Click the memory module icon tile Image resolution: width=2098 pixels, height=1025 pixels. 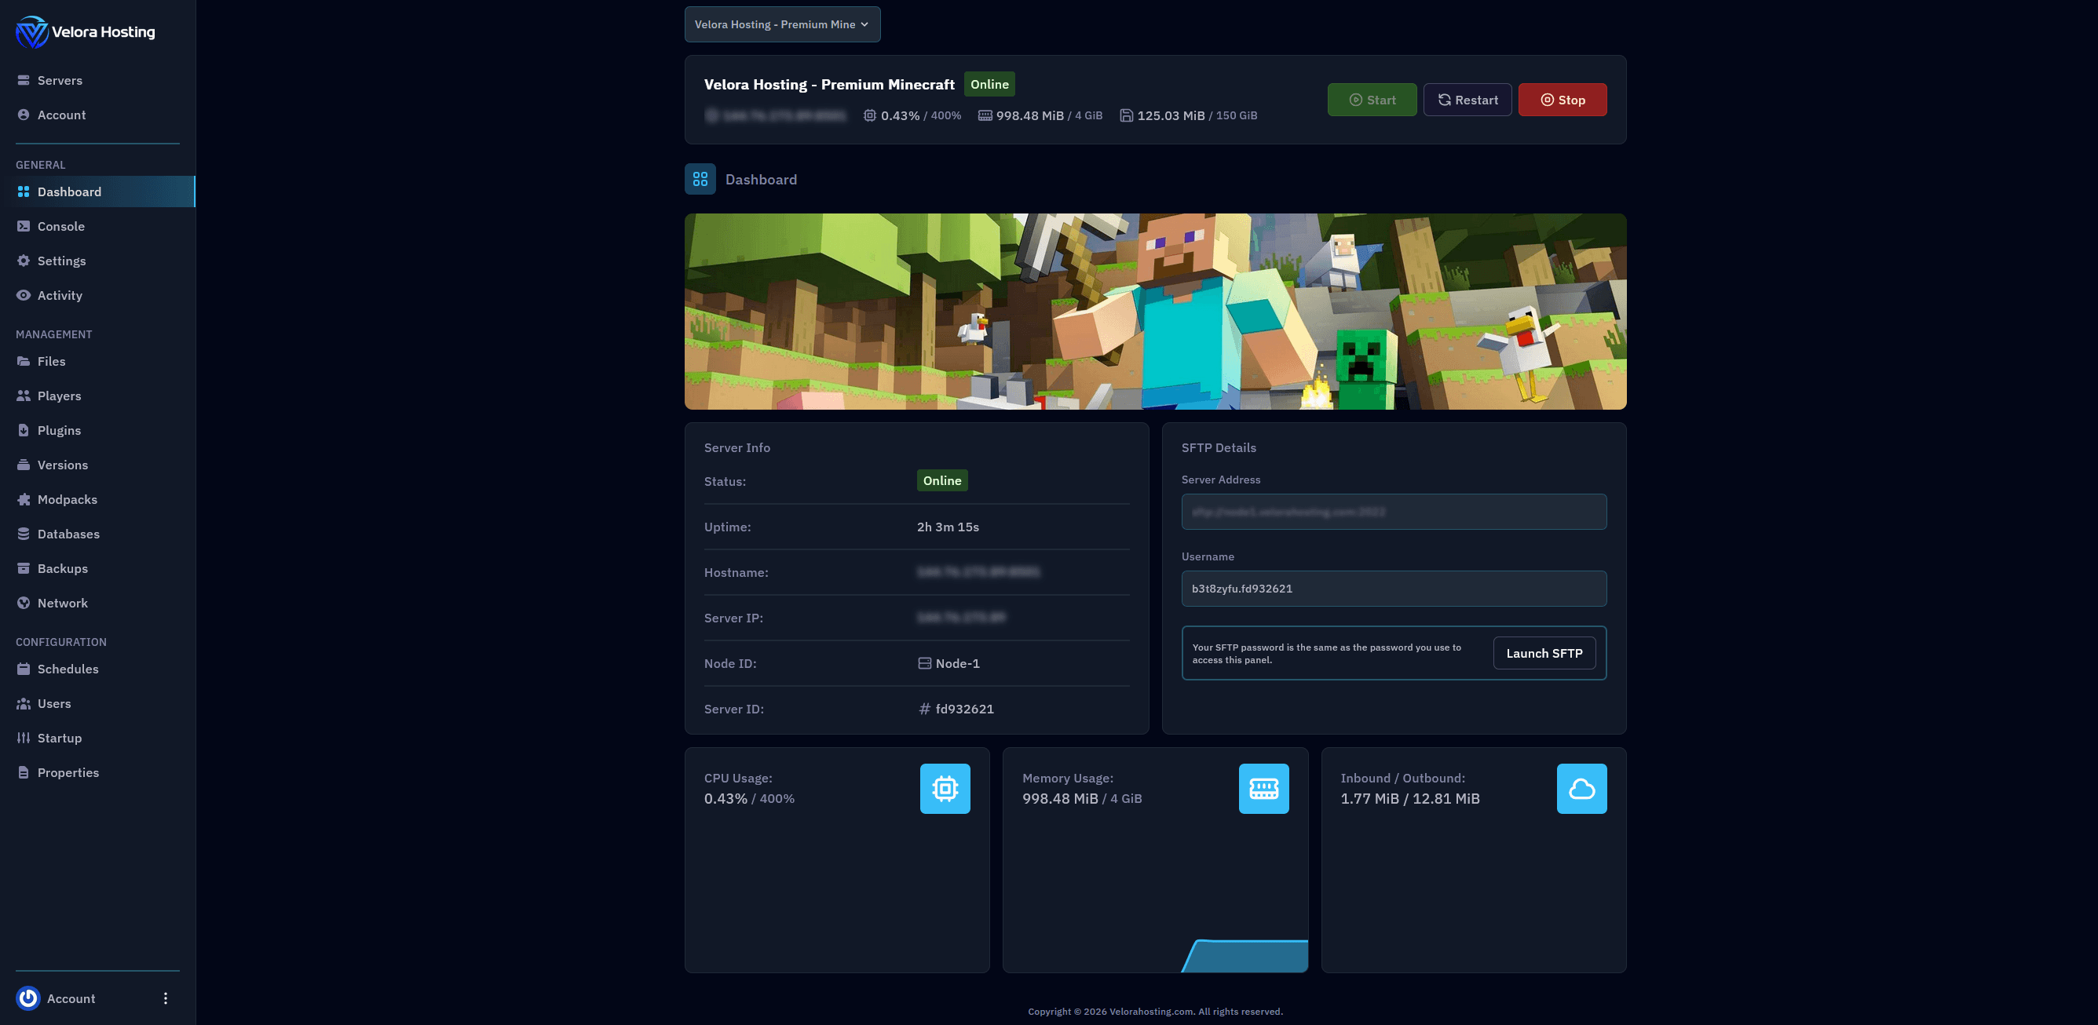pyautogui.click(x=1263, y=788)
